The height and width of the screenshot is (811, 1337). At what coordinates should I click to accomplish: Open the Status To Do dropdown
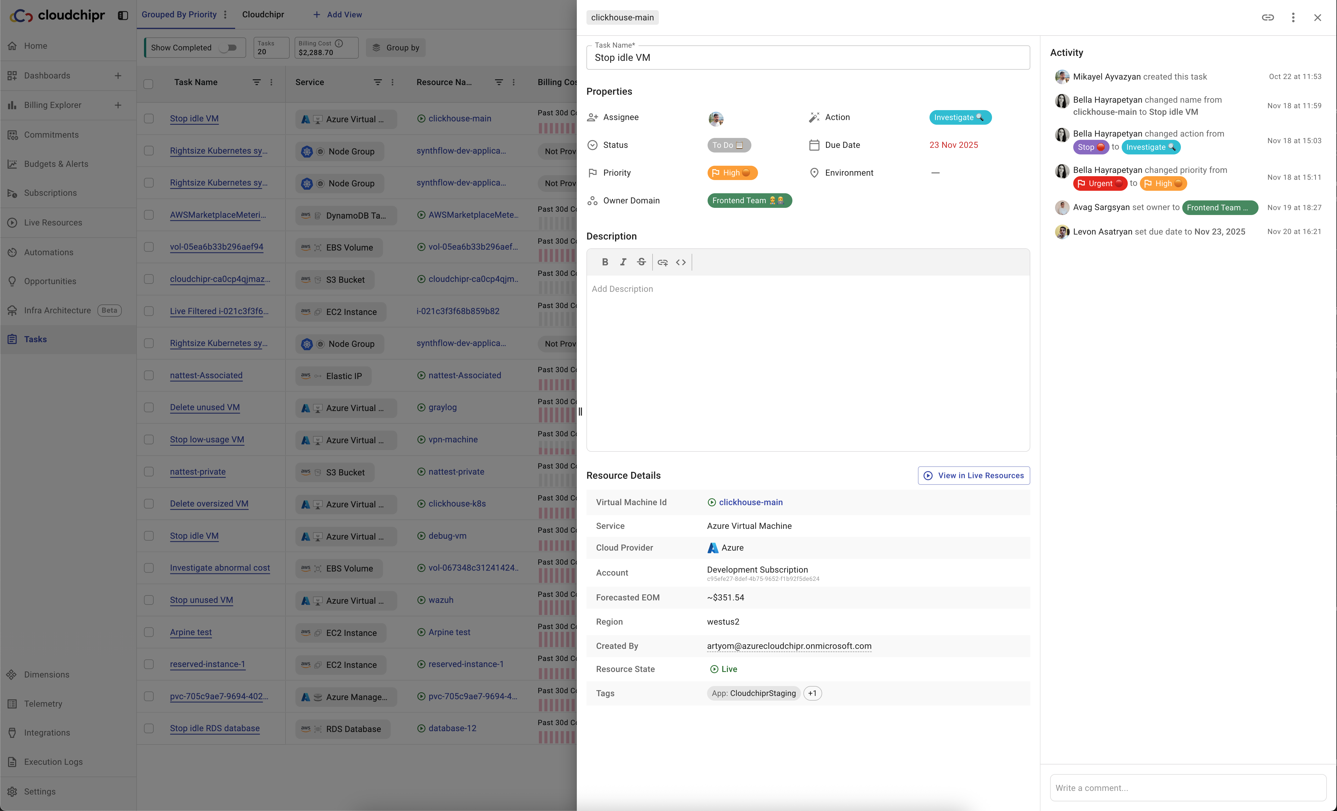click(729, 145)
